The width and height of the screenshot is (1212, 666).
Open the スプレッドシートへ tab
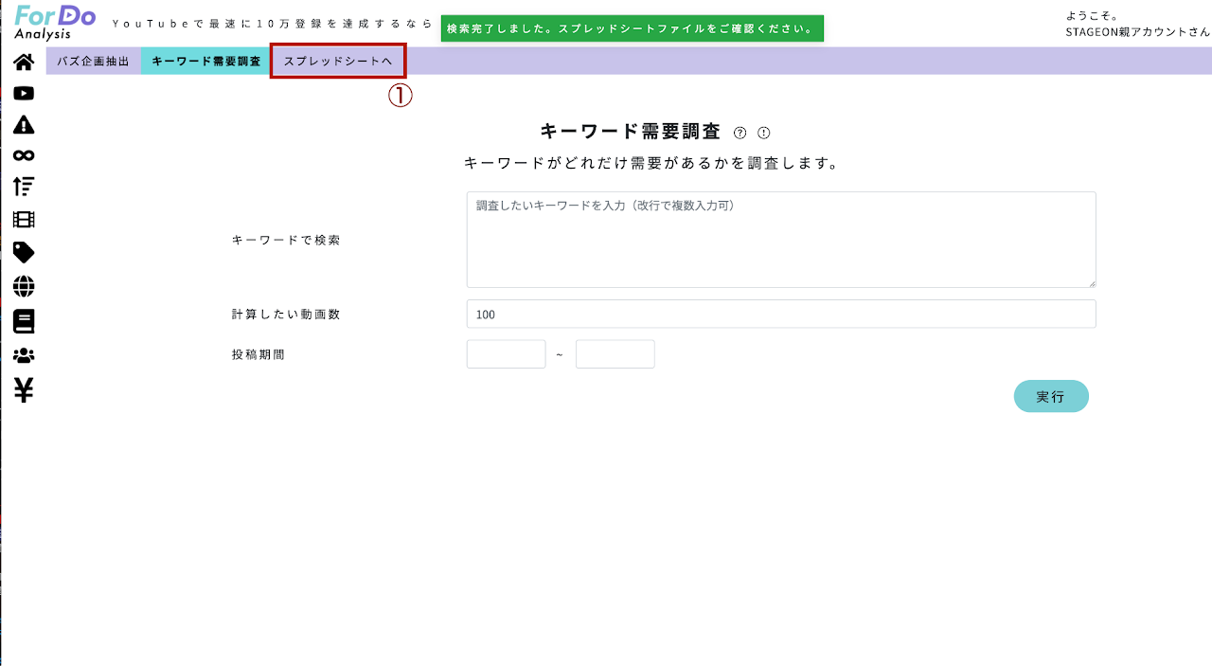[x=338, y=61]
